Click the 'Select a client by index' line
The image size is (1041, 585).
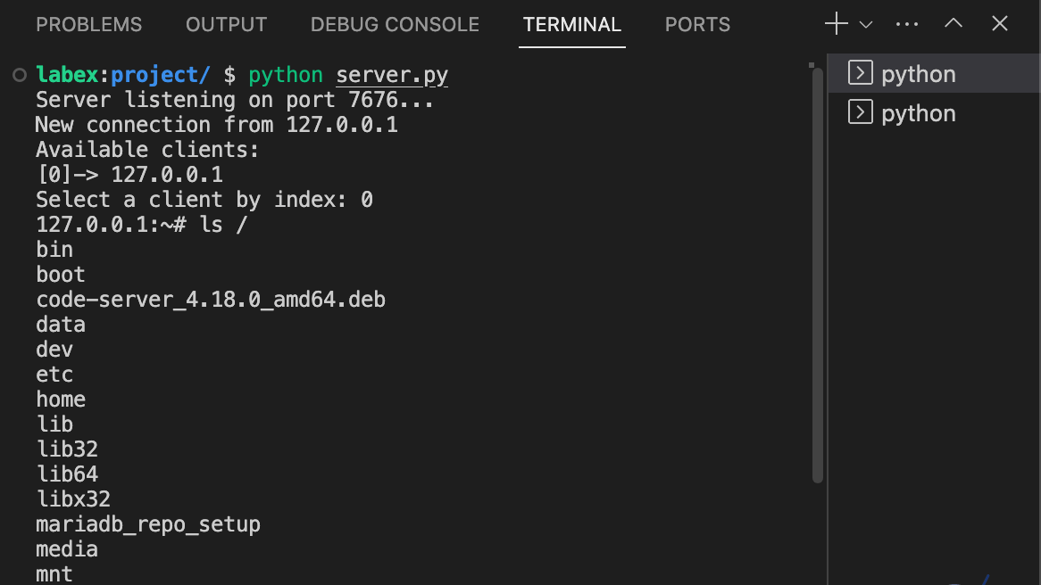(204, 200)
